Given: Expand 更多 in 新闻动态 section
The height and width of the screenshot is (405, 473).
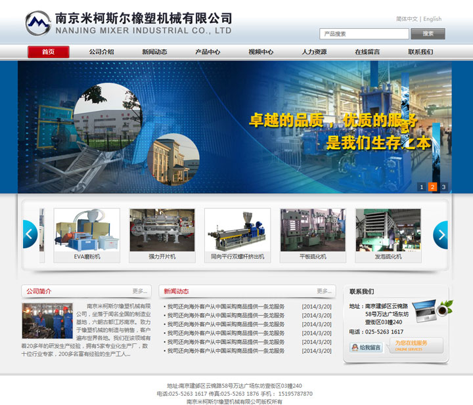Looking at the screenshot, I should point(324,291).
